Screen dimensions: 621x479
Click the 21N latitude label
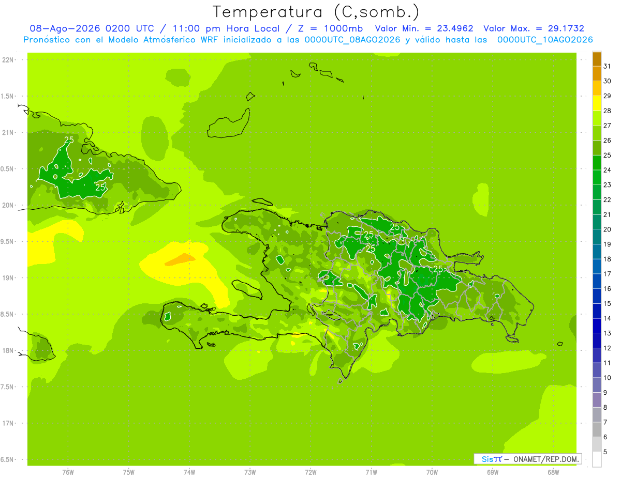coord(8,133)
